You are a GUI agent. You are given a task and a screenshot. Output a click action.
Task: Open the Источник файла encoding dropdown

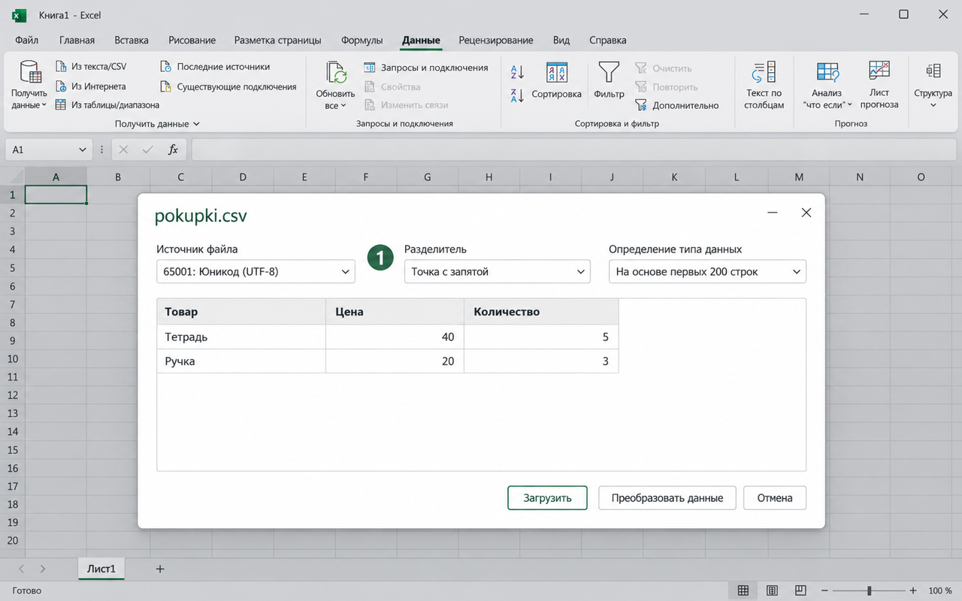[x=256, y=271]
